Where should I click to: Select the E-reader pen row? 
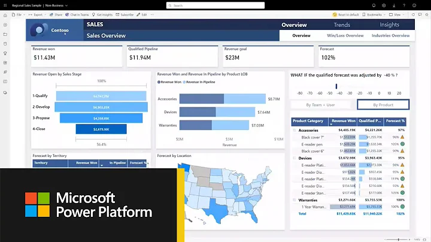[x=349, y=144]
